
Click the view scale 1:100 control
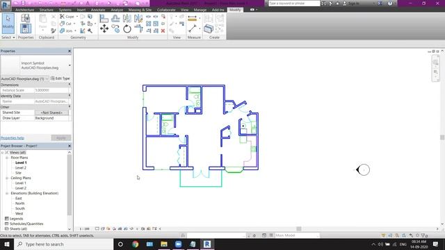coord(84,228)
